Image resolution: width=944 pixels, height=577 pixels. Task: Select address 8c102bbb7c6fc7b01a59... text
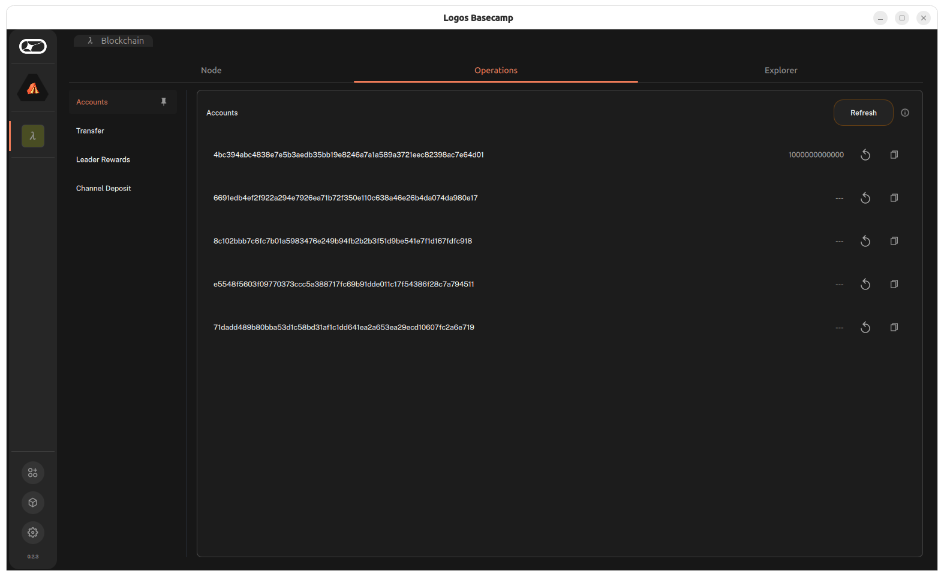[342, 241]
